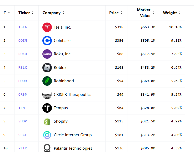Image resolution: width=194 pixels, height=152 pixels.
Task: Click the Tesla company logo icon
Action: [x=47, y=27]
